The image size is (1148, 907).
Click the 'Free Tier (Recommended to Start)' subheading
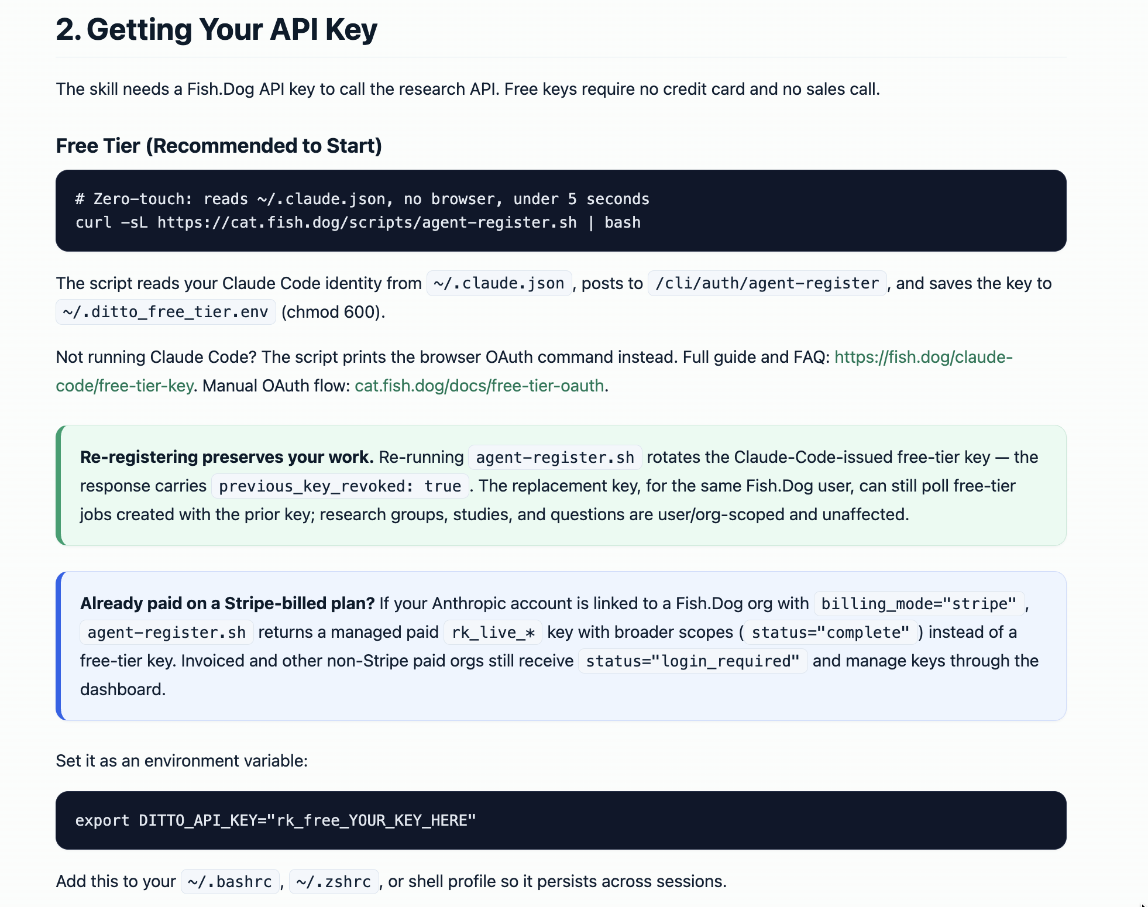[219, 146]
